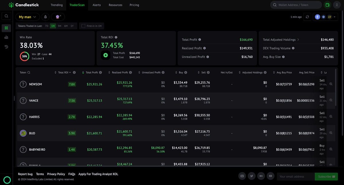Click the 7.8X ROI badge for NEWSOM
The height and width of the screenshot is (185, 344).
72,84
